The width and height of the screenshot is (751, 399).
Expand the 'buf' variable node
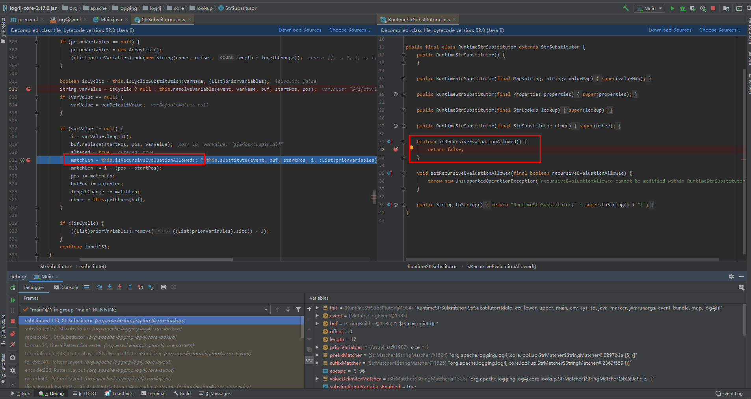click(x=317, y=324)
